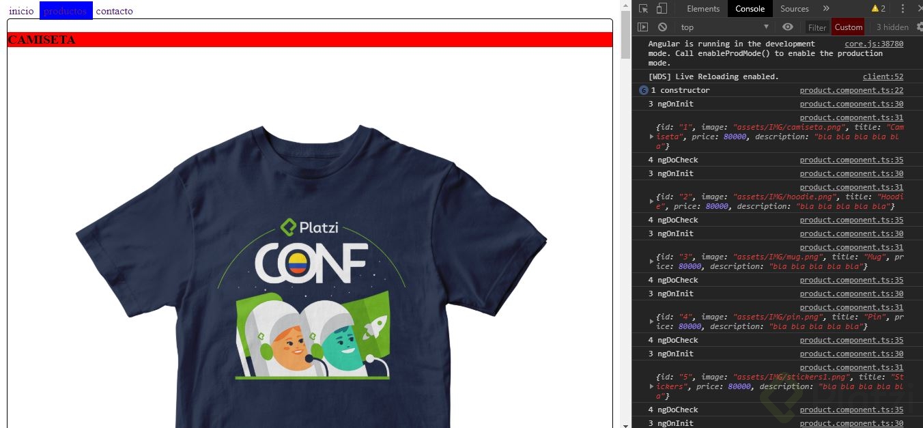Click the Platzi Conf t-shirt product image
Image resolution: width=923 pixels, height=428 pixels.
click(x=311, y=276)
